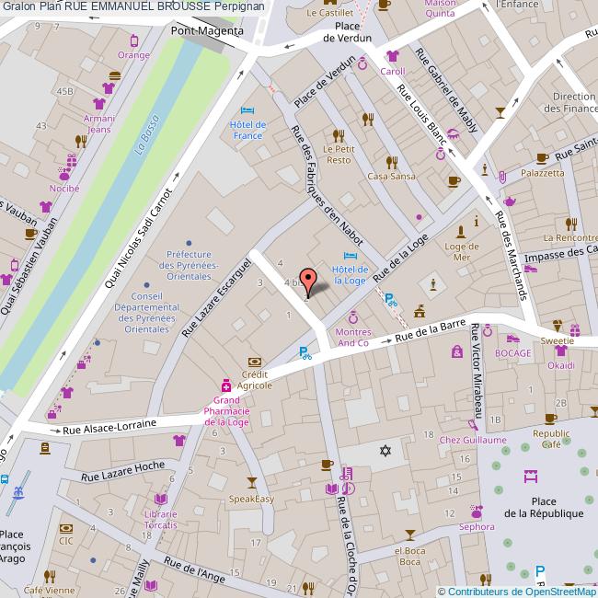Image resolution: width=598 pixels, height=598 pixels.
Task: Click the BOCAGE shoe shop icon
Action: tap(514, 338)
